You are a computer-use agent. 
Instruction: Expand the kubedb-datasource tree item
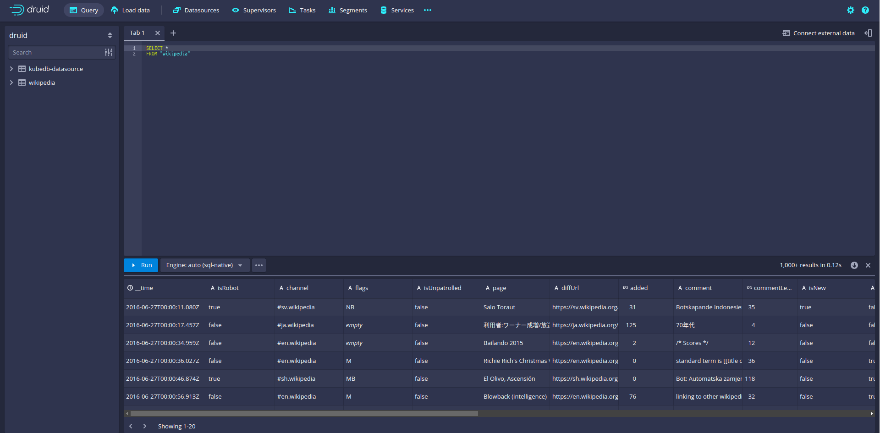[11, 69]
